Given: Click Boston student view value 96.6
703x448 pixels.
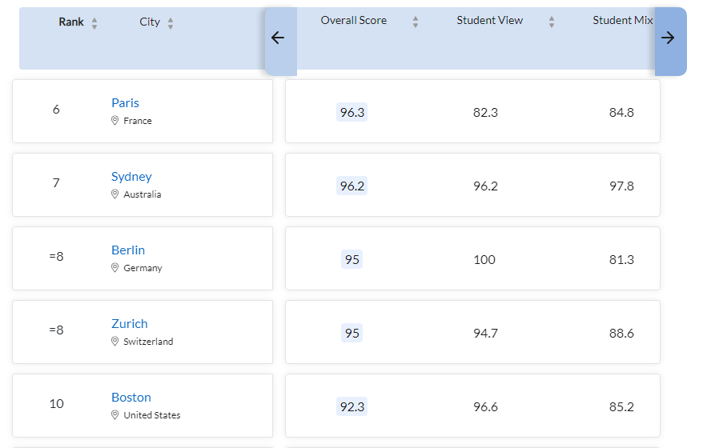Looking at the screenshot, I should pos(485,406).
